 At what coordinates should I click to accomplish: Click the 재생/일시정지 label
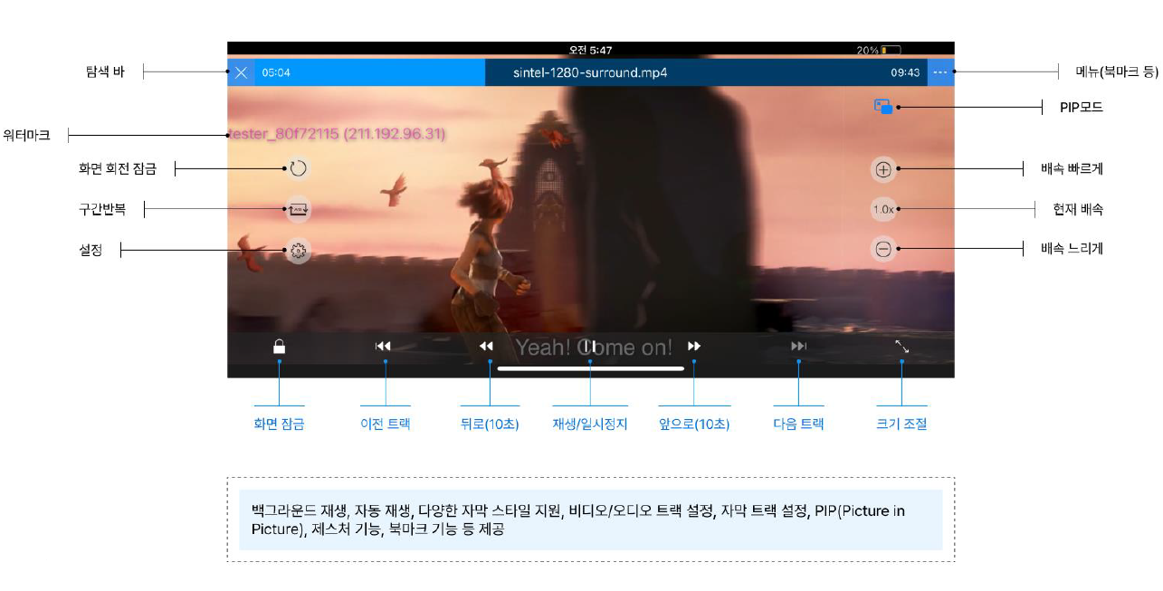590,424
